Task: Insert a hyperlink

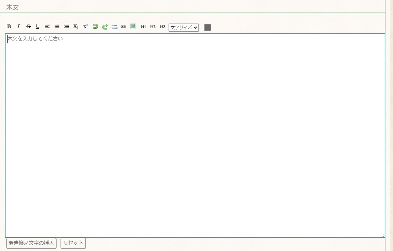Action: pos(123,27)
